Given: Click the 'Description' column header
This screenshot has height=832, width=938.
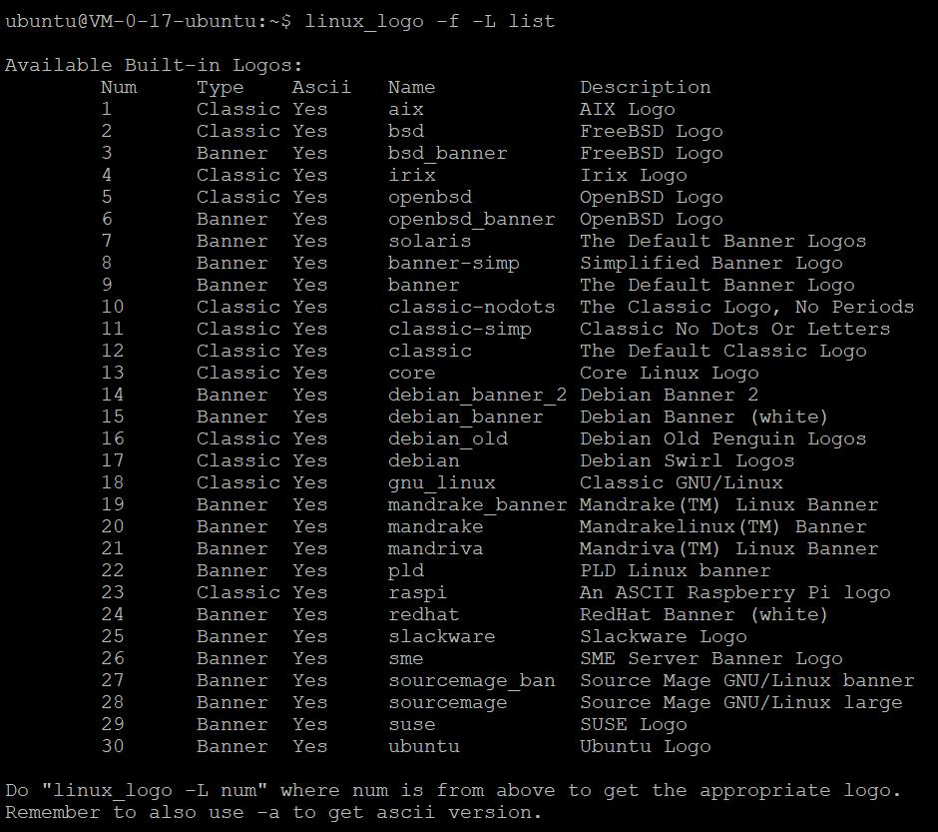Looking at the screenshot, I should tap(646, 87).
